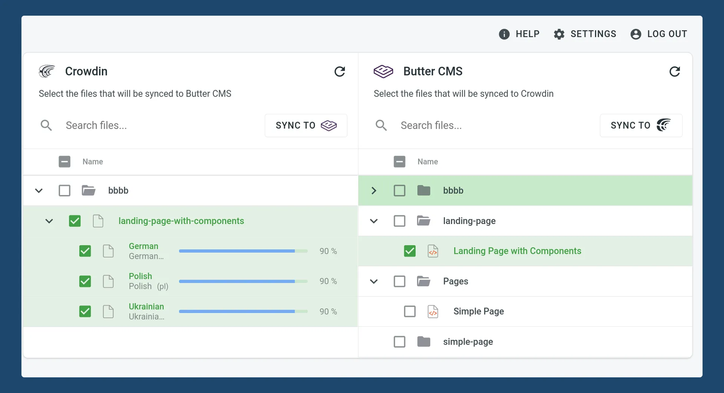Select the landing-page folder name
Screen dimensions: 724x393
[469, 221]
